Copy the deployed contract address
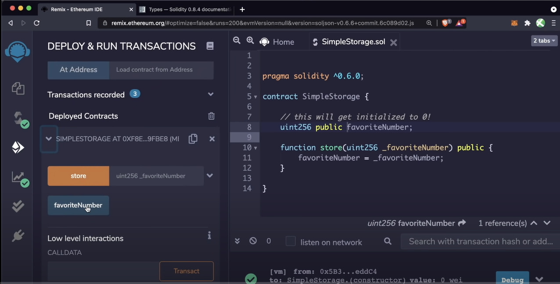This screenshot has width=560, height=284. pos(193,138)
